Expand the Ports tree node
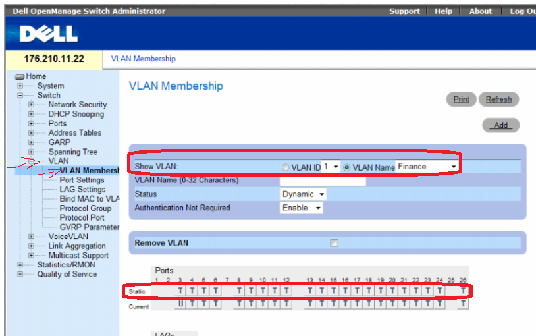Viewport: 536px width, 336px height. pos(31,123)
